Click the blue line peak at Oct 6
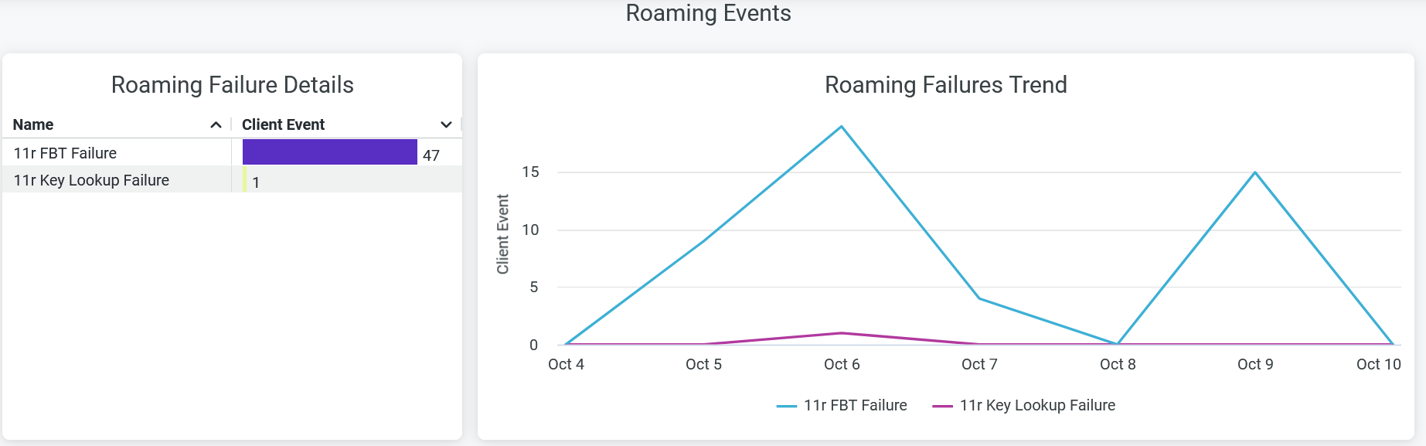 [x=841, y=127]
